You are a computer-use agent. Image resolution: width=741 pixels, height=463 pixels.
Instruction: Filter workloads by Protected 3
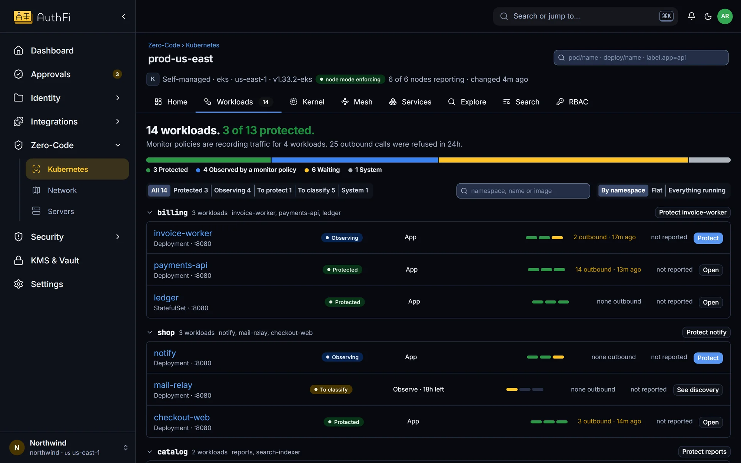[190, 190]
